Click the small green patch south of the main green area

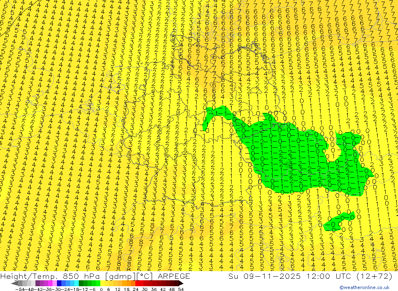(339, 222)
